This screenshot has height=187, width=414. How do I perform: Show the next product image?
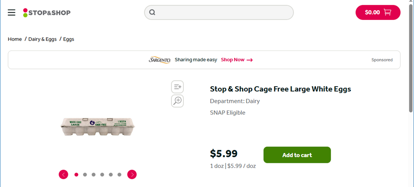132,174
